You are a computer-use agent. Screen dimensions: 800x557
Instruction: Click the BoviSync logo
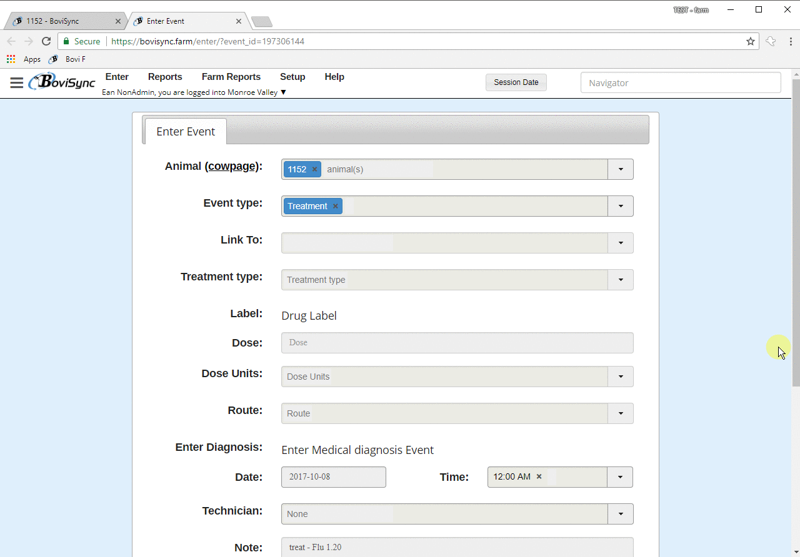[62, 82]
